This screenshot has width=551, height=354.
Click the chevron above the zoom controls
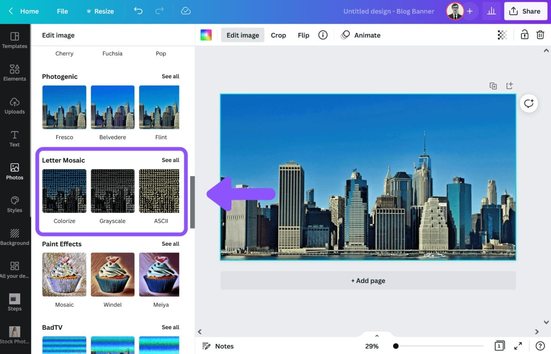point(377,335)
